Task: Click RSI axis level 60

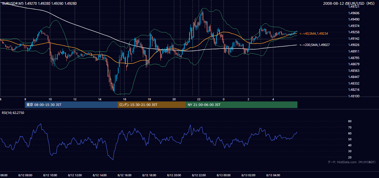Action: 350,133
